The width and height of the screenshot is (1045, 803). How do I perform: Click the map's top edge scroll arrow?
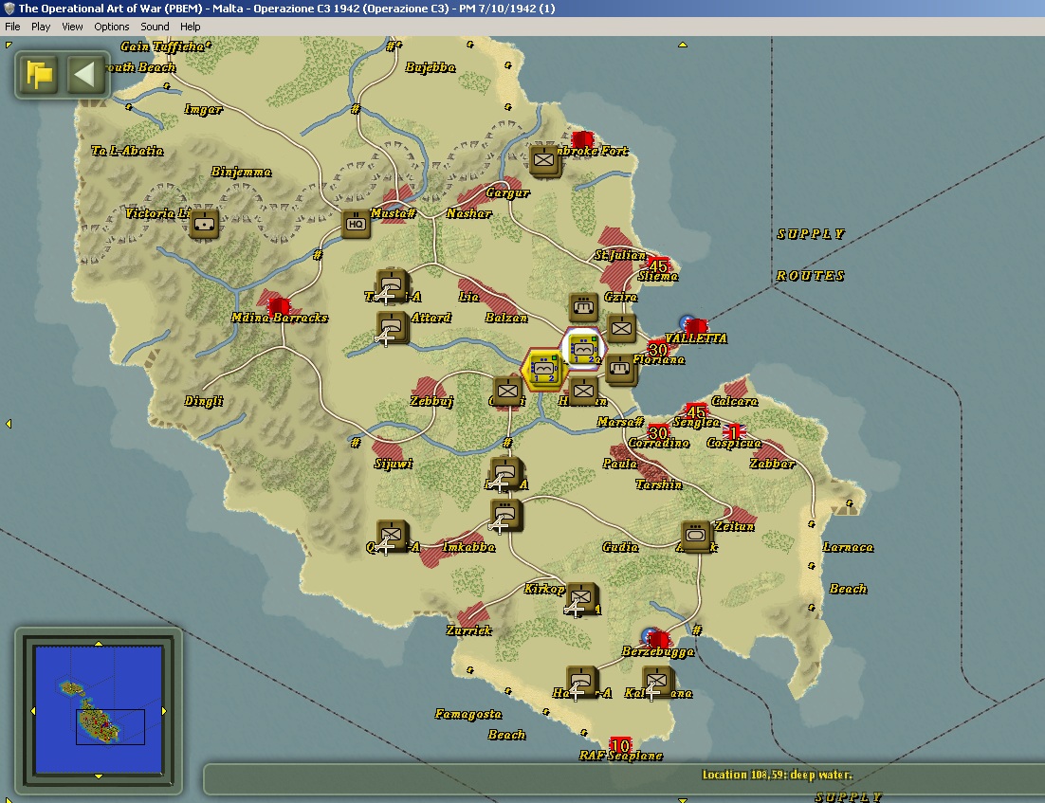click(683, 45)
